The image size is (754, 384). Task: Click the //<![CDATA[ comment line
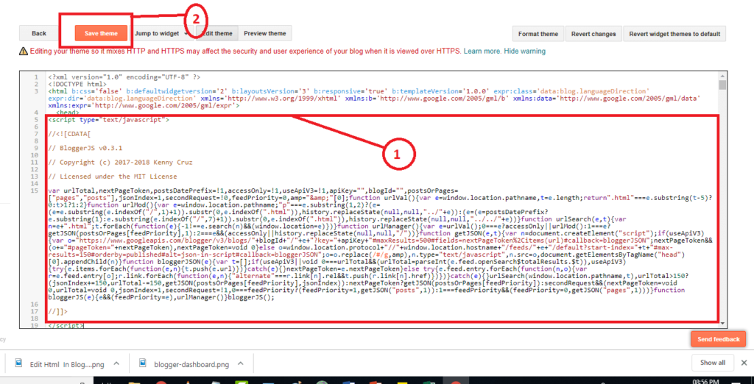[x=70, y=133]
